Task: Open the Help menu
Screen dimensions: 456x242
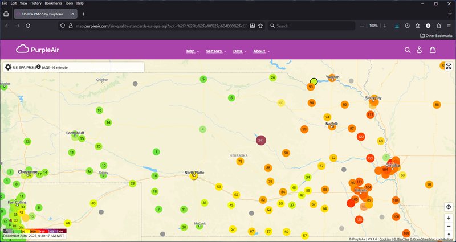Action: (80, 3)
